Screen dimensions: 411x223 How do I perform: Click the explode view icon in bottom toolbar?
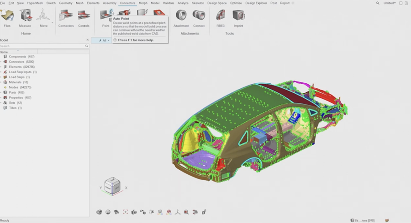point(152,212)
